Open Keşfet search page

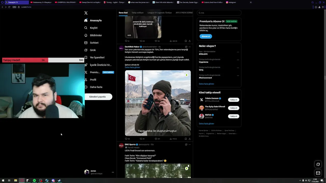[91, 28]
